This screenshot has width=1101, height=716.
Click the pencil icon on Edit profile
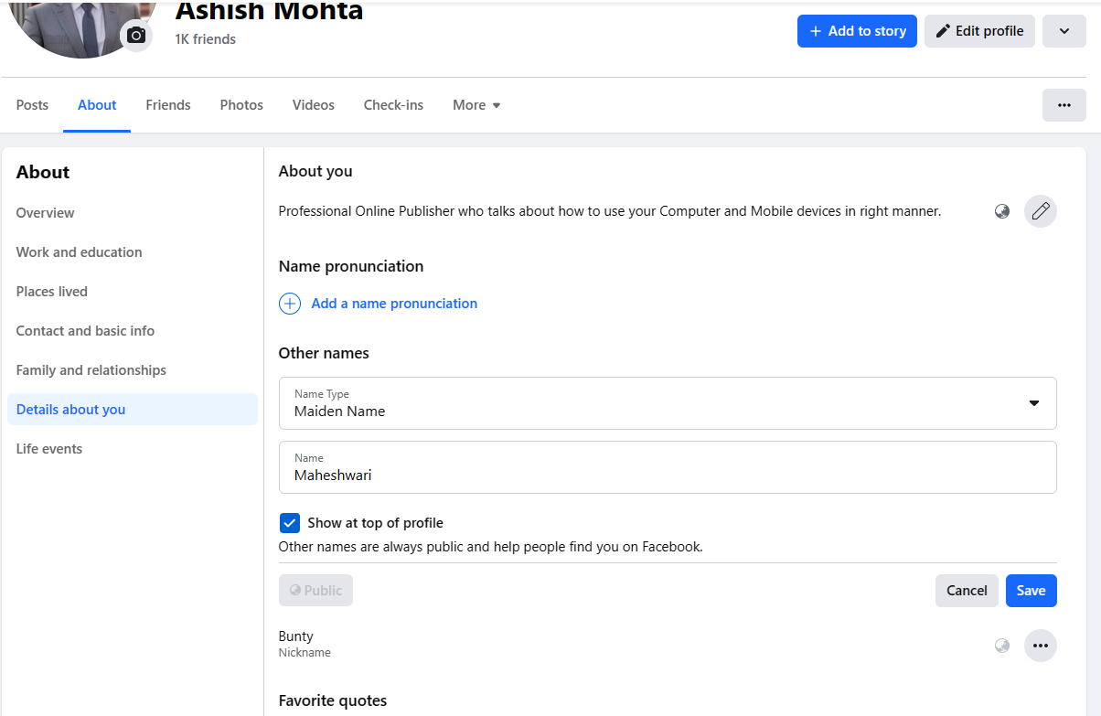tap(941, 30)
